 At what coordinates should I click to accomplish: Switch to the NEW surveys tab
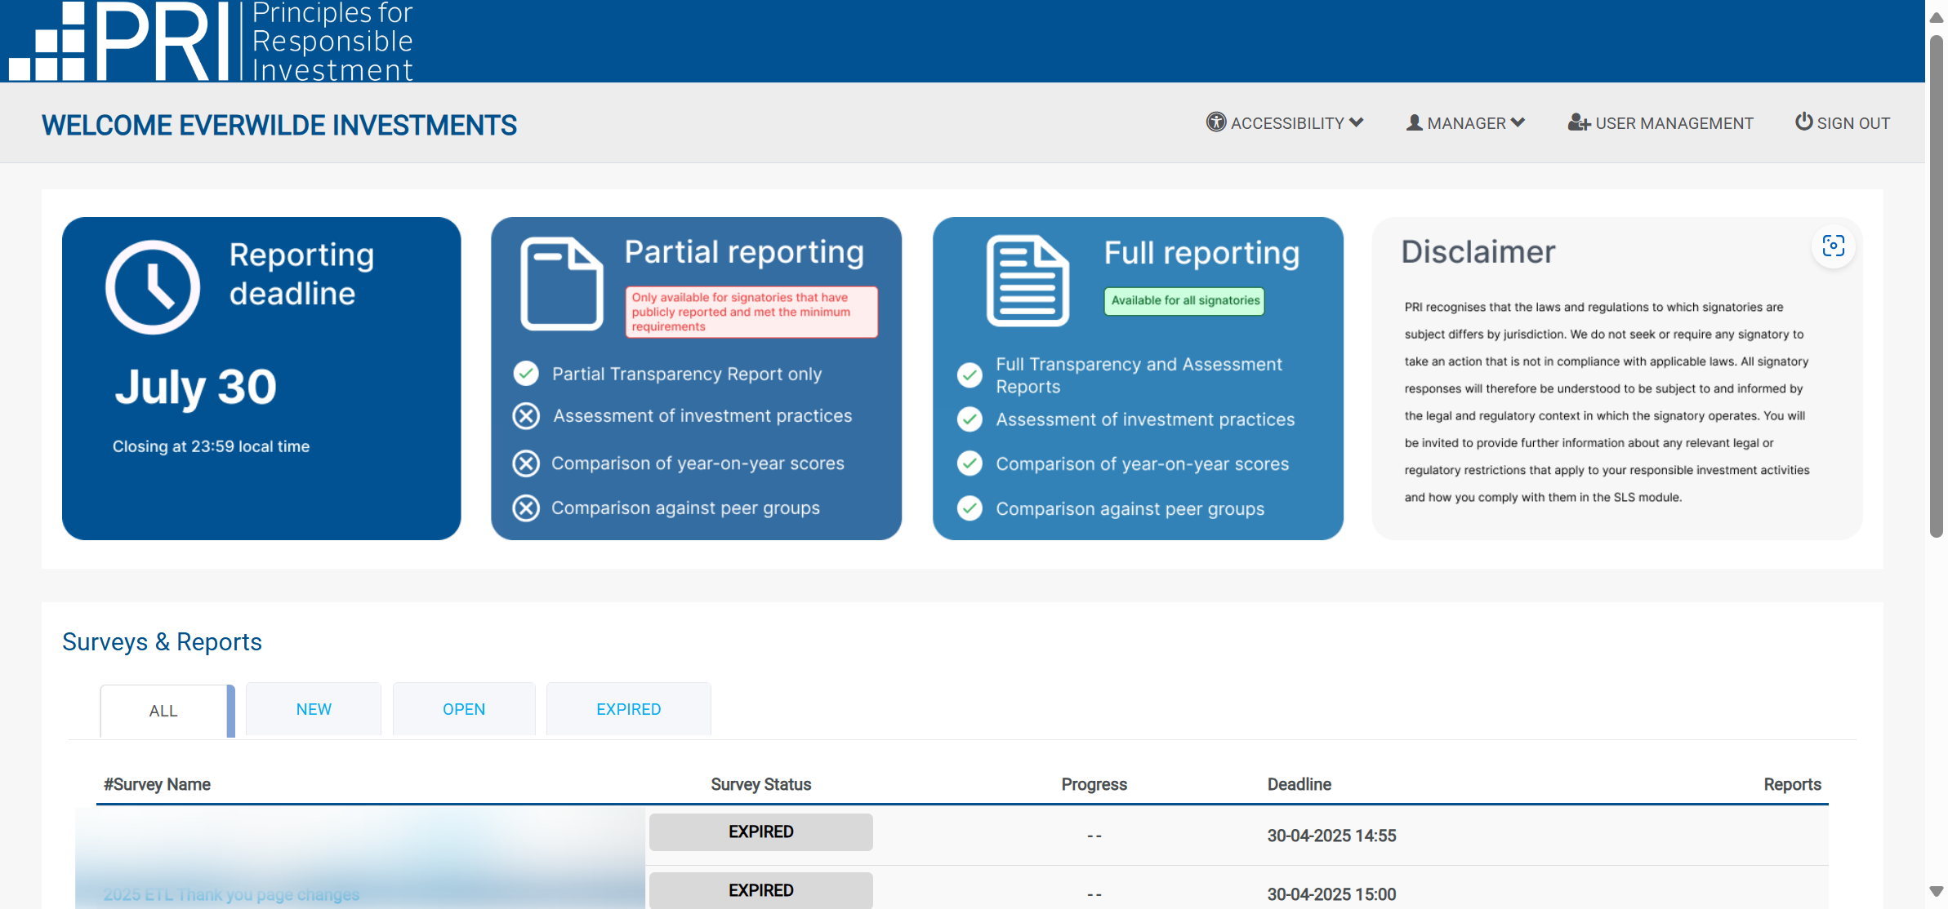314,709
